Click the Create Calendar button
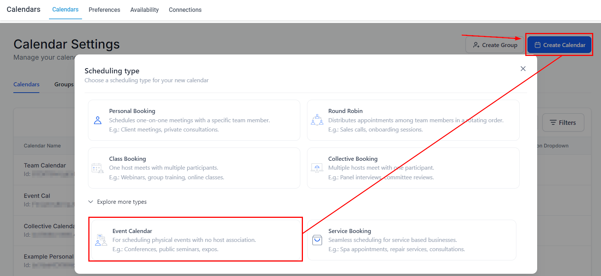 [559, 45]
